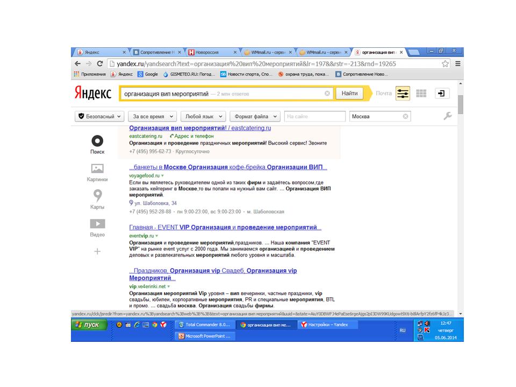Open the eastcatering.ru result title

point(200,128)
